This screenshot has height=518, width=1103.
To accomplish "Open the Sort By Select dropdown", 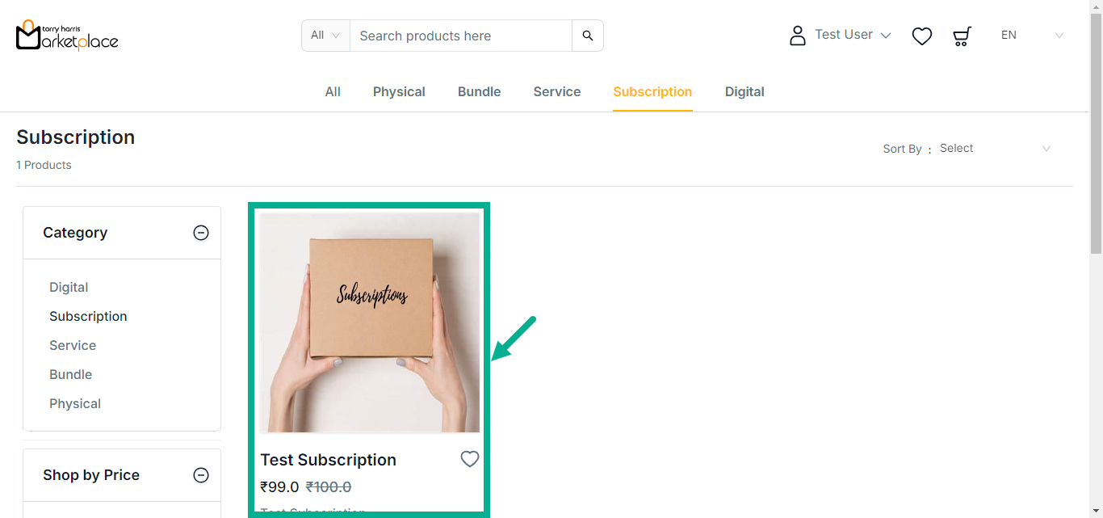I will [995, 149].
